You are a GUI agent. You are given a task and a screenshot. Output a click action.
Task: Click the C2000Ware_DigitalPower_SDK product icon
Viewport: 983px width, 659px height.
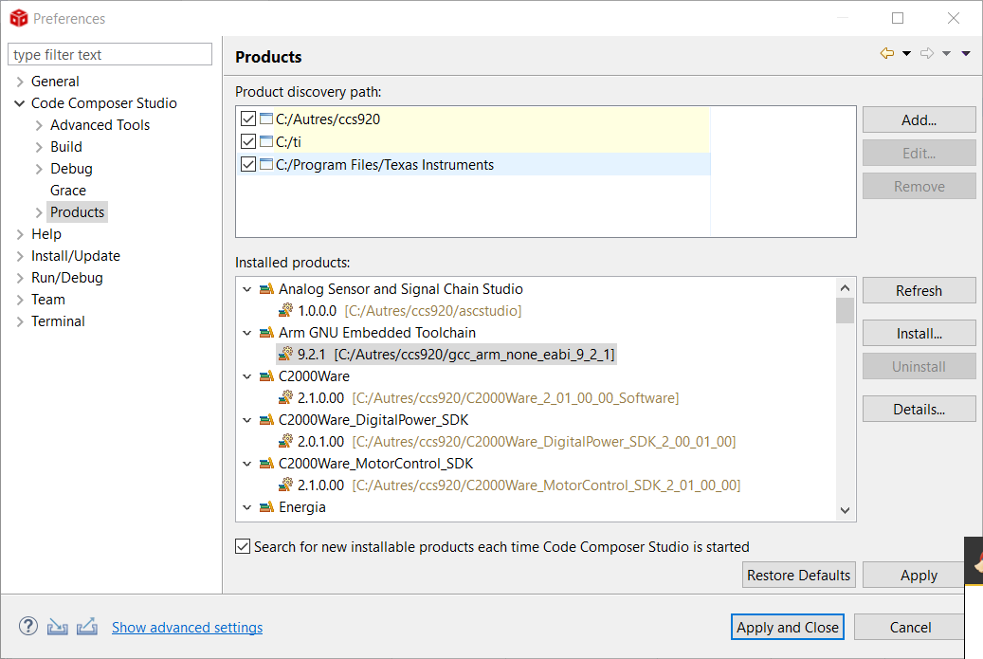(267, 419)
